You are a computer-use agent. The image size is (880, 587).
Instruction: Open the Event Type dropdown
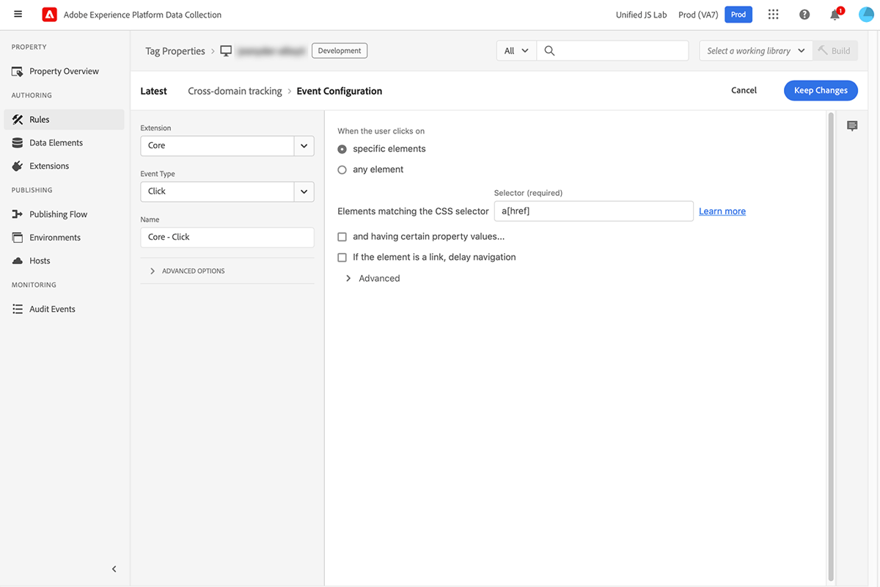(x=304, y=192)
